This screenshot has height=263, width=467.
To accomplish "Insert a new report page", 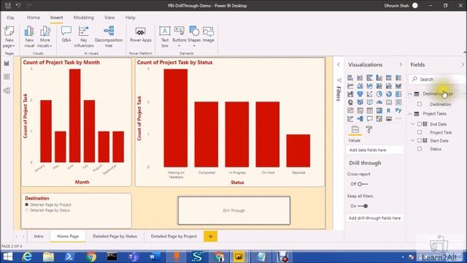I will click(9, 37).
